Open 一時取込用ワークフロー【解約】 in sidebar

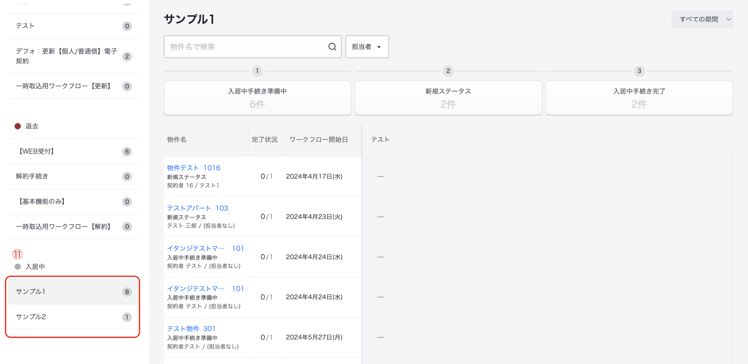click(x=74, y=226)
